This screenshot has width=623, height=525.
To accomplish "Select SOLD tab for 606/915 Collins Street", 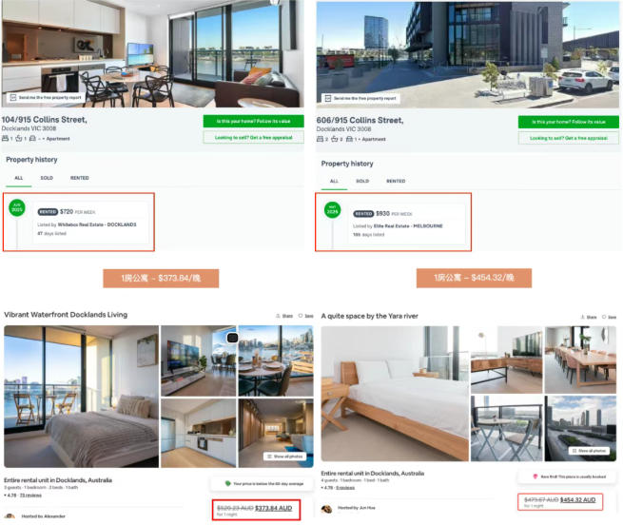I will [x=362, y=182].
